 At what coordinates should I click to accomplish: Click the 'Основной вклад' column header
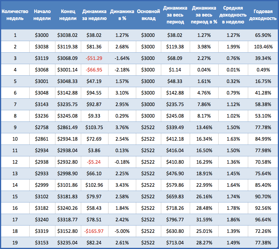149,15
